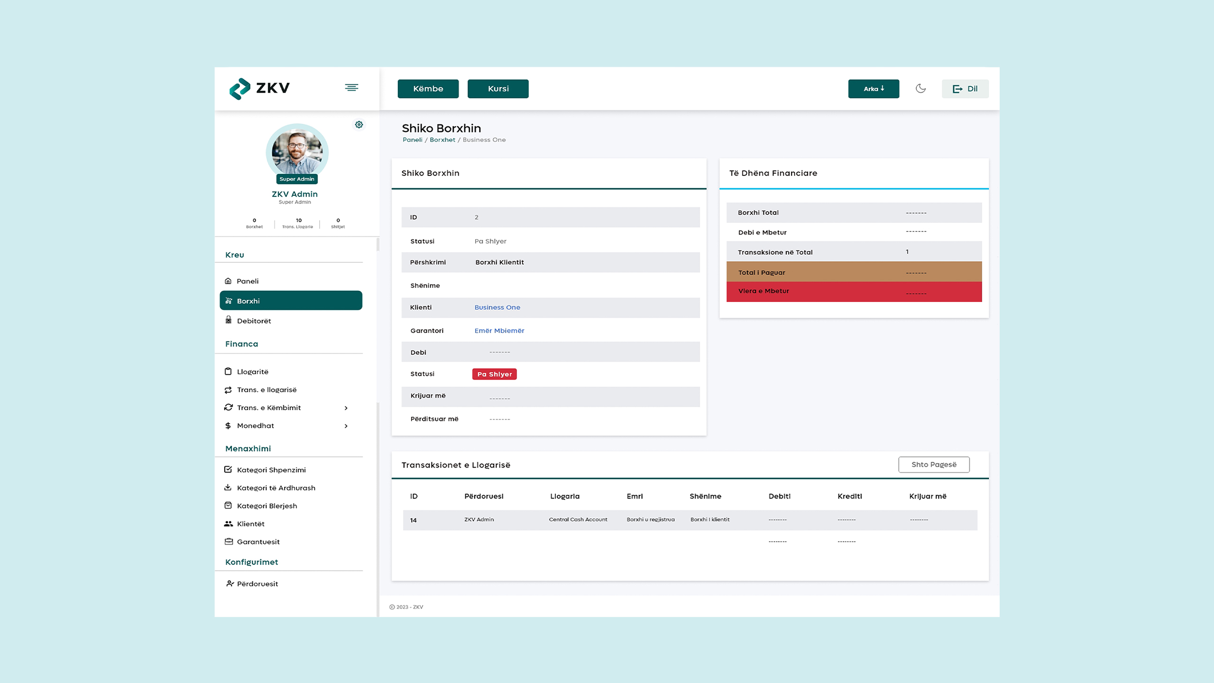Image resolution: width=1214 pixels, height=683 pixels.
Task: Expand the Monedhat submenu arrow
Action: pos(346,426)
